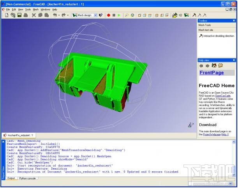
Task: Click the third standard view box icon
Action: click(150, 15)
